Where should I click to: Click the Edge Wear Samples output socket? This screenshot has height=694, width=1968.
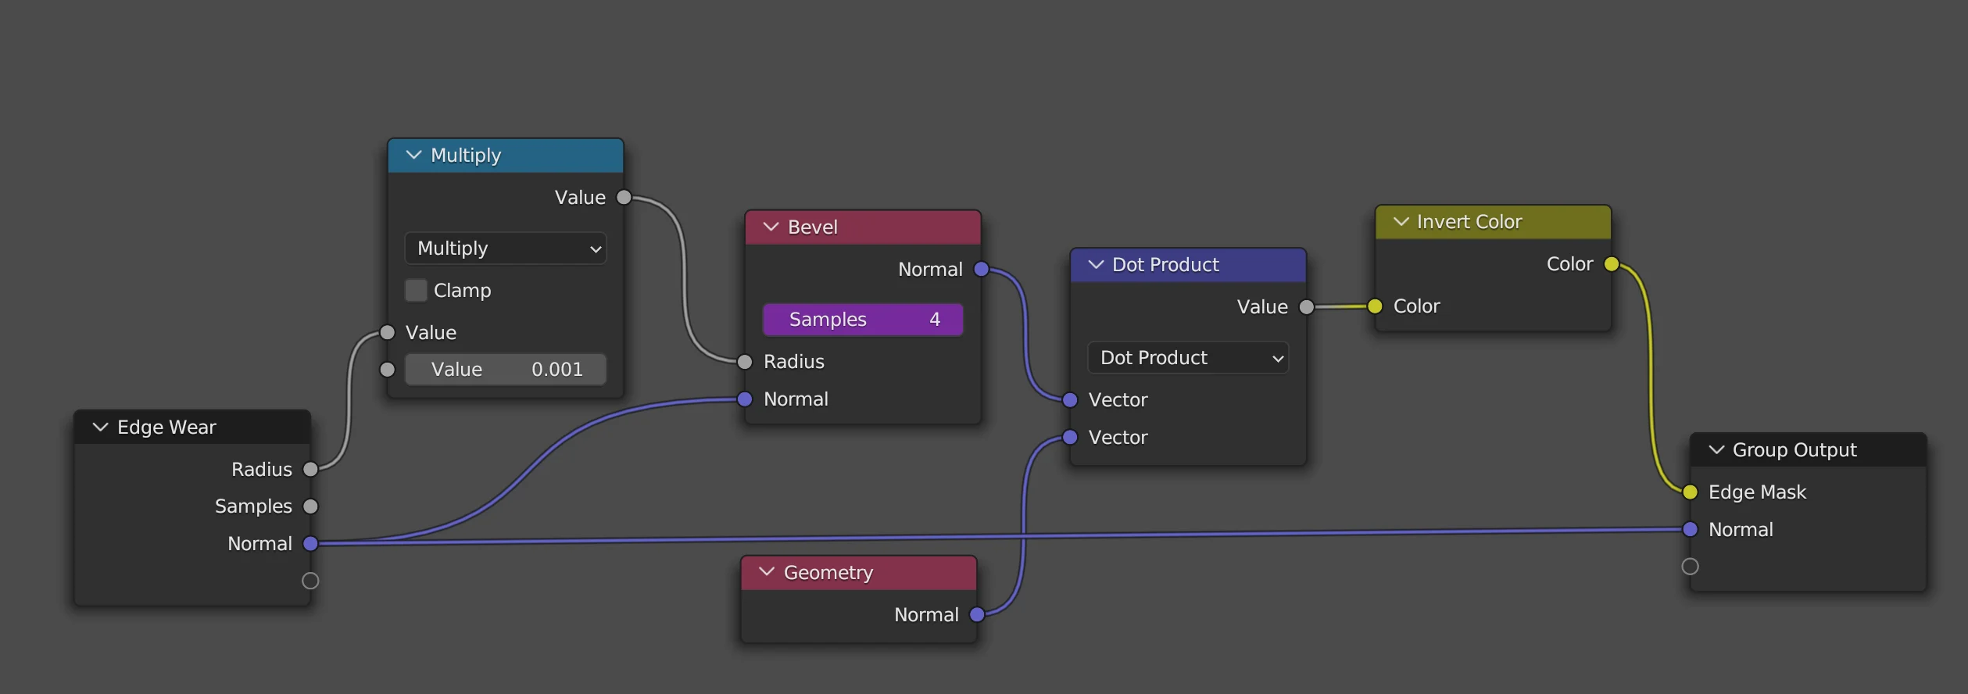(310, 506)
